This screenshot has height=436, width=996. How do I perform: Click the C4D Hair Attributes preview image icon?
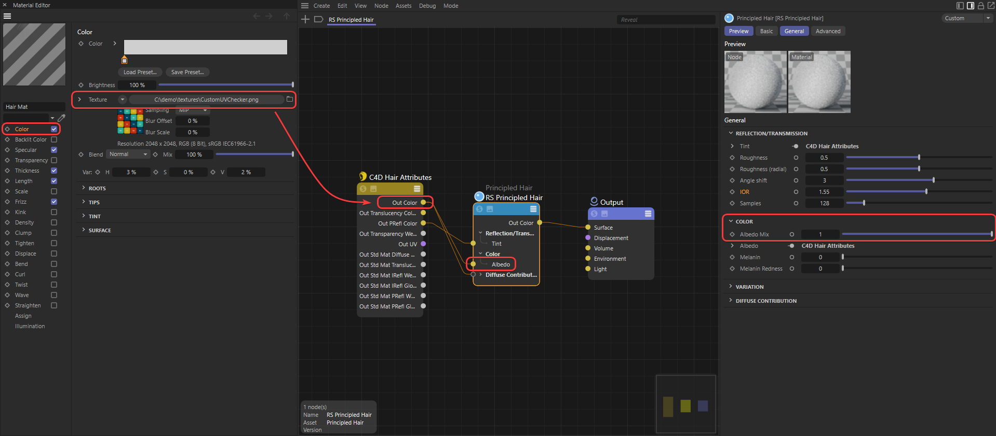tap(373, 189)
